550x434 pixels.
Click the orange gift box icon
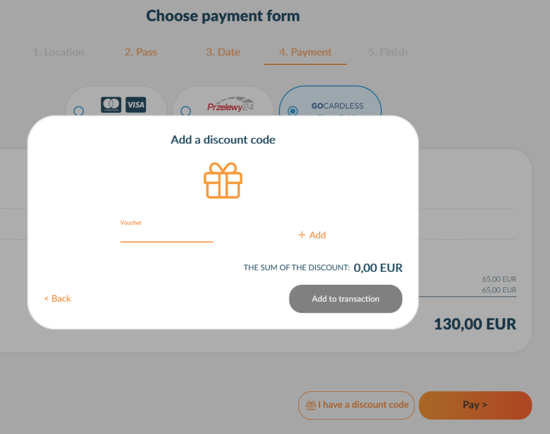tap(223, 180)
